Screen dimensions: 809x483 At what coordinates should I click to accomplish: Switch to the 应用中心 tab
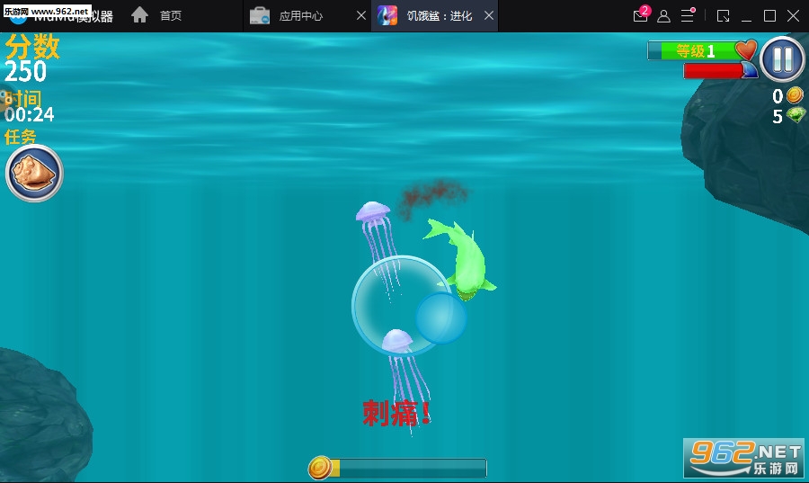click(299, 16)
